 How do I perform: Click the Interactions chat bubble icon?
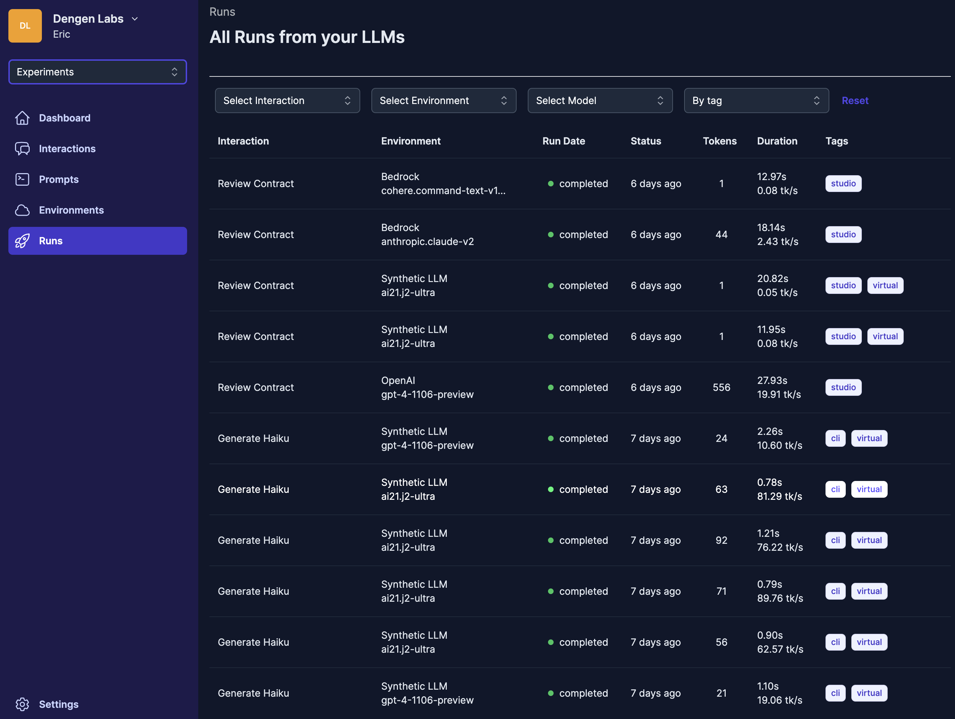click(22, 149)
